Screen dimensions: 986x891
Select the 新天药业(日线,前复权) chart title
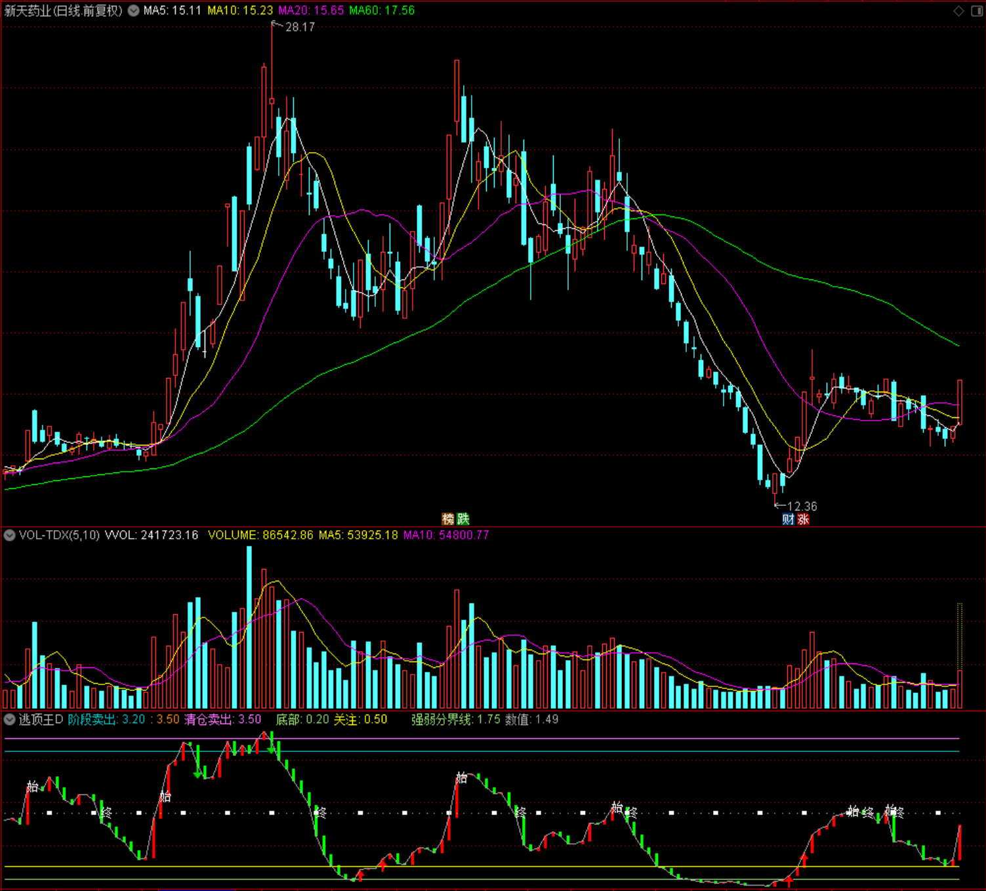pyautogui.click(x=64, y=10)
